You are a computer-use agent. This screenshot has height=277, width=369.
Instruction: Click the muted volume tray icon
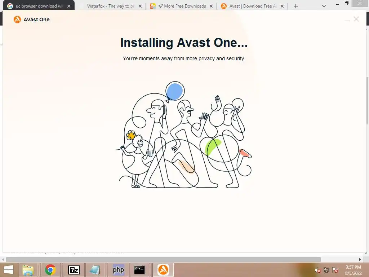317,270
